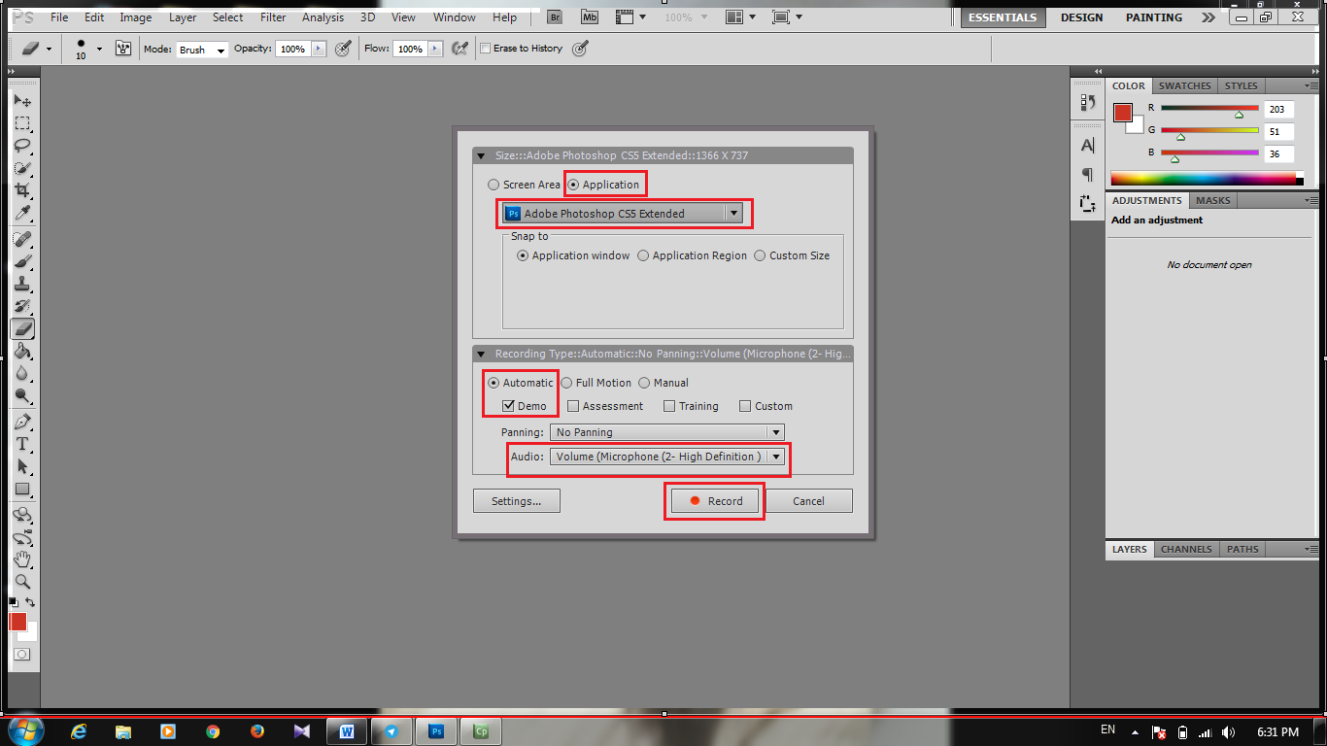Select the Eraser tool in the toolbox
This screenshot has height=746, width=1327.
pyautogui.click(x=22, y=328)
